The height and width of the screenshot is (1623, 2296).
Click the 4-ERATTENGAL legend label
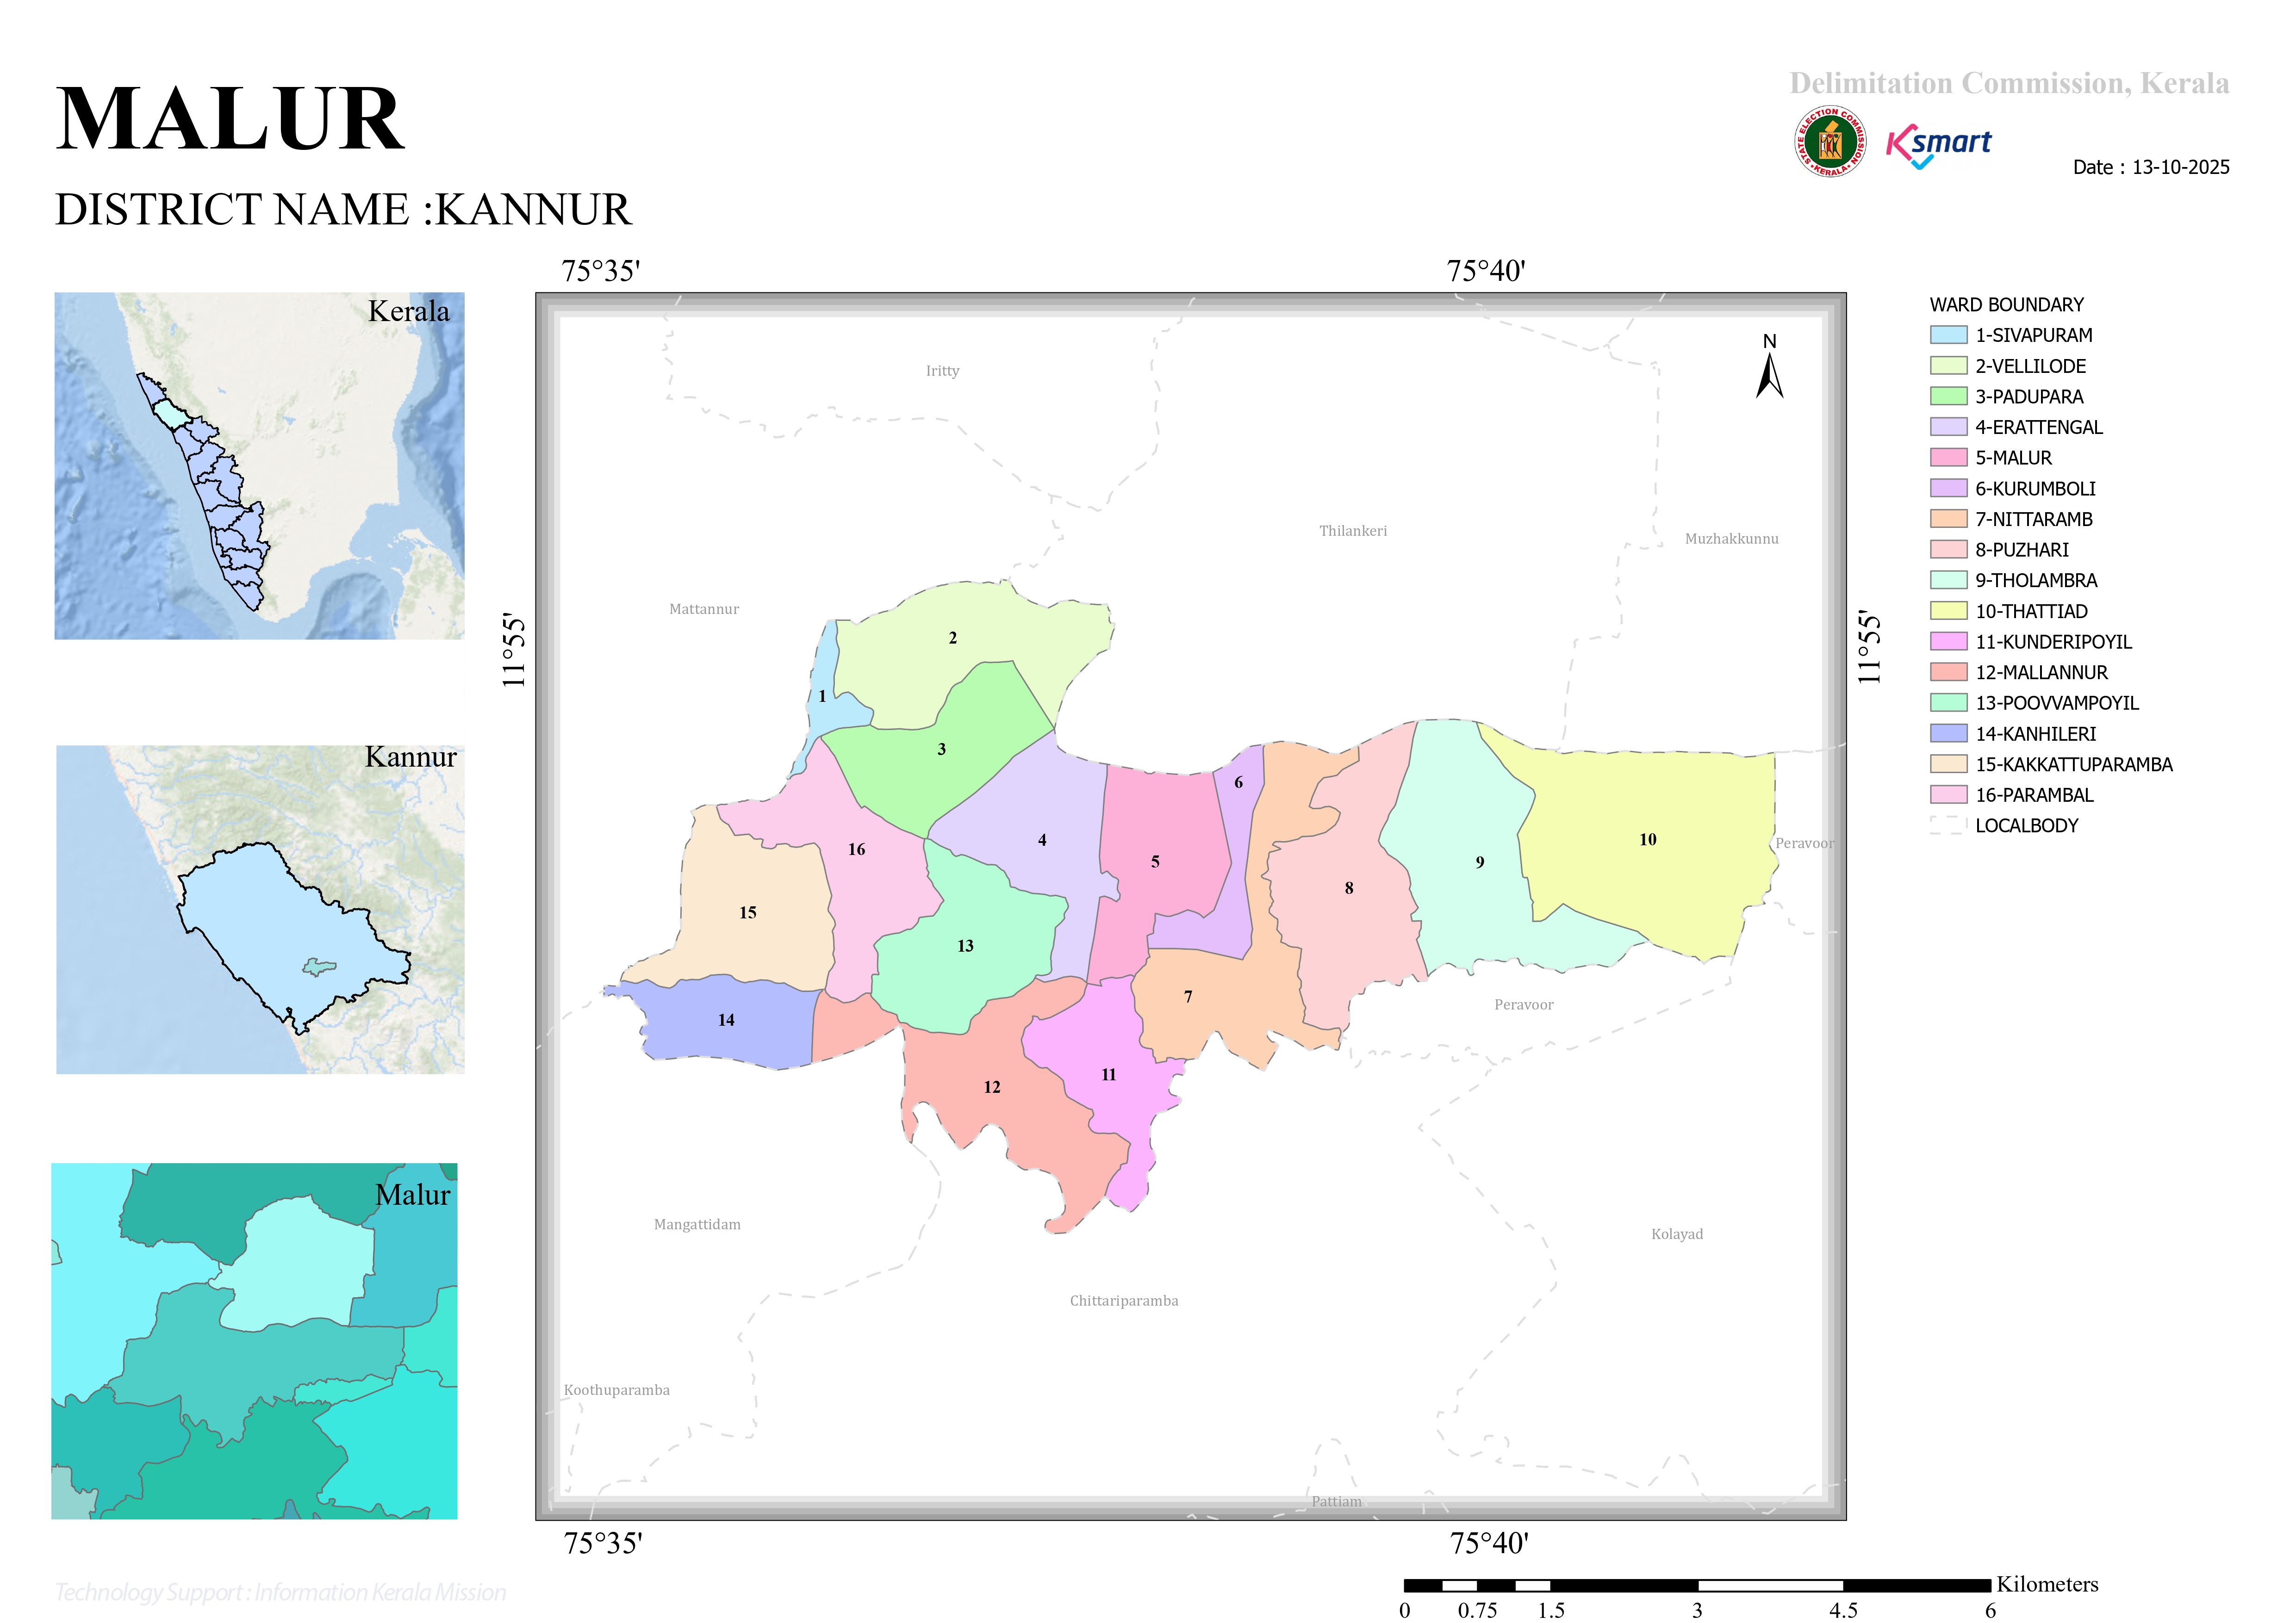pos(2039,428)
